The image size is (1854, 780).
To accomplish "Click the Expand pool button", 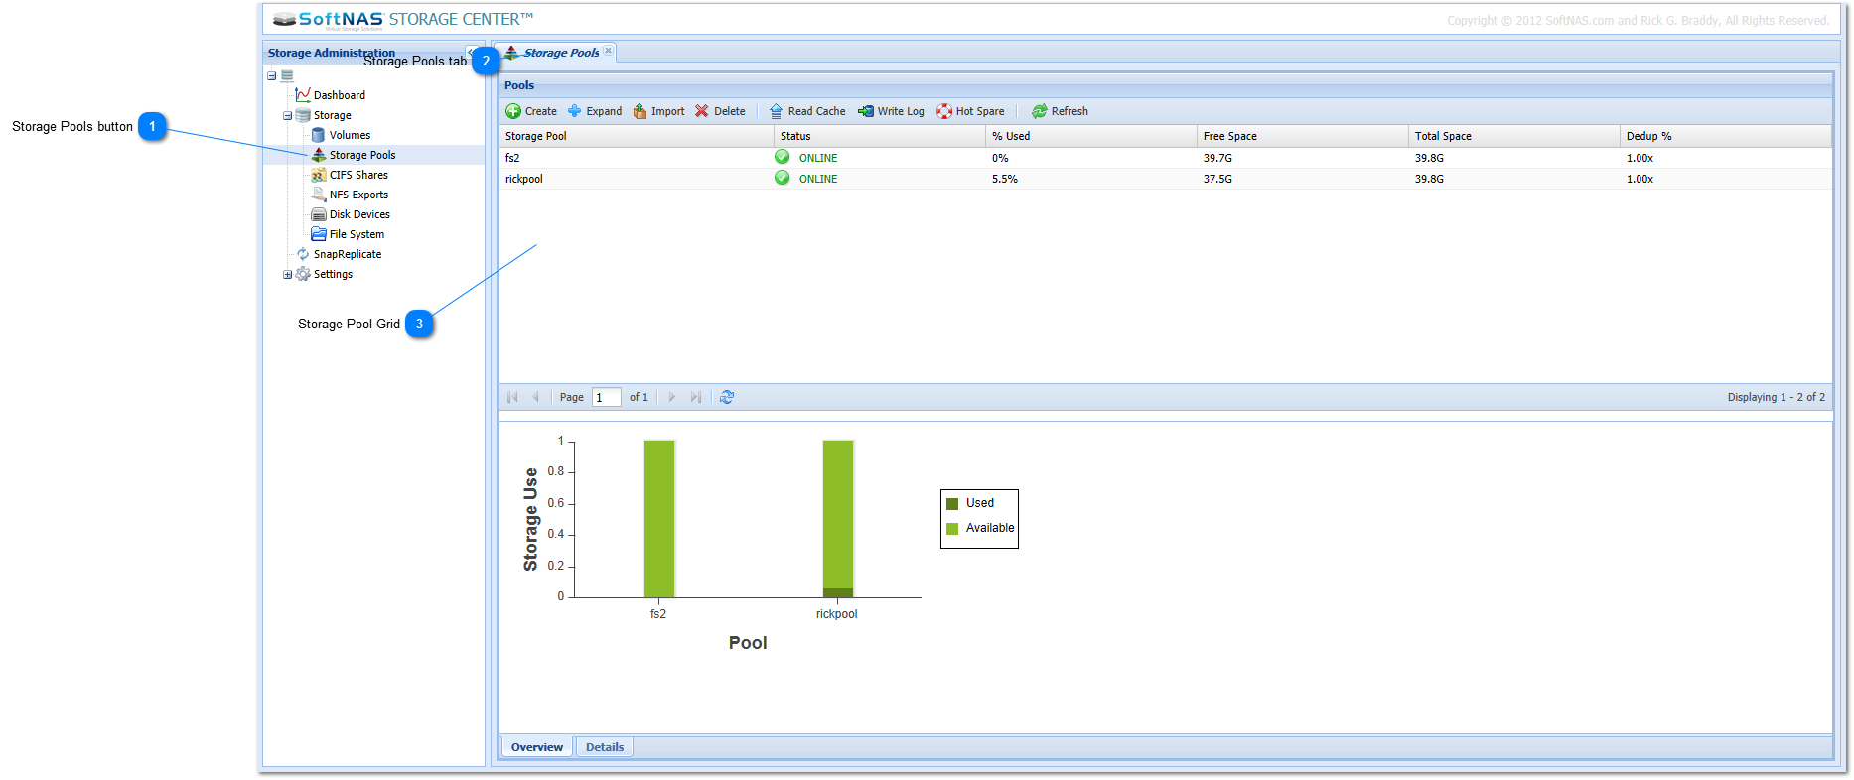I will point(595,111).
